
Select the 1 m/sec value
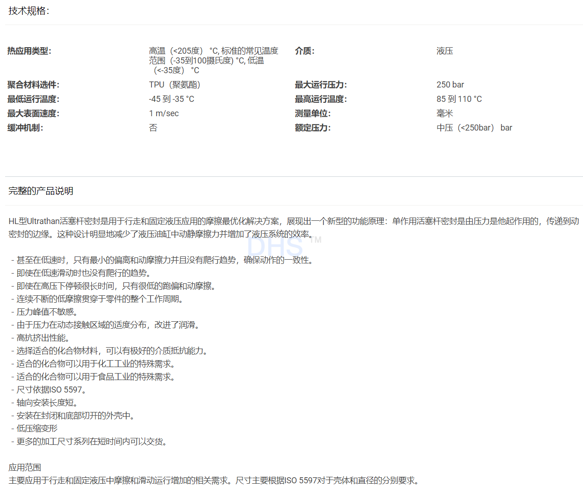tap(164, 113)
